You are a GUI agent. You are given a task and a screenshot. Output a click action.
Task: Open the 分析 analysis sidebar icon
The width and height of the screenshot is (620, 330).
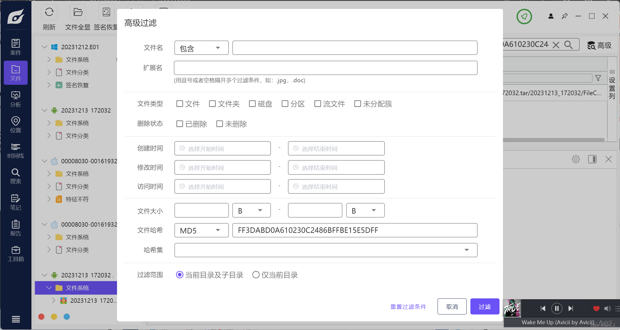[16, 99]
